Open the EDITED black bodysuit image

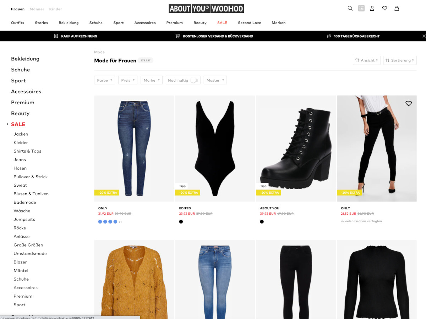215,148
